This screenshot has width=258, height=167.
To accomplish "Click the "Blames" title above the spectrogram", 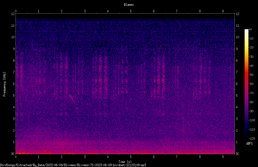I will (x=129, y=5).
